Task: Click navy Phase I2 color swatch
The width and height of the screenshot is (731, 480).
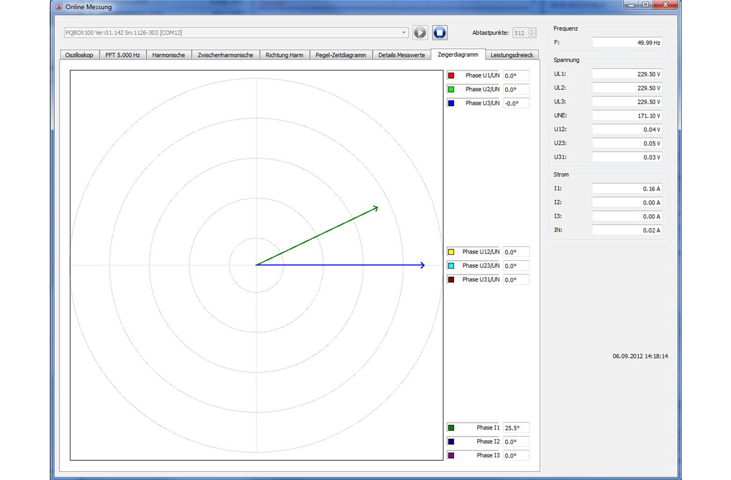Action: (x=451, y=442)
